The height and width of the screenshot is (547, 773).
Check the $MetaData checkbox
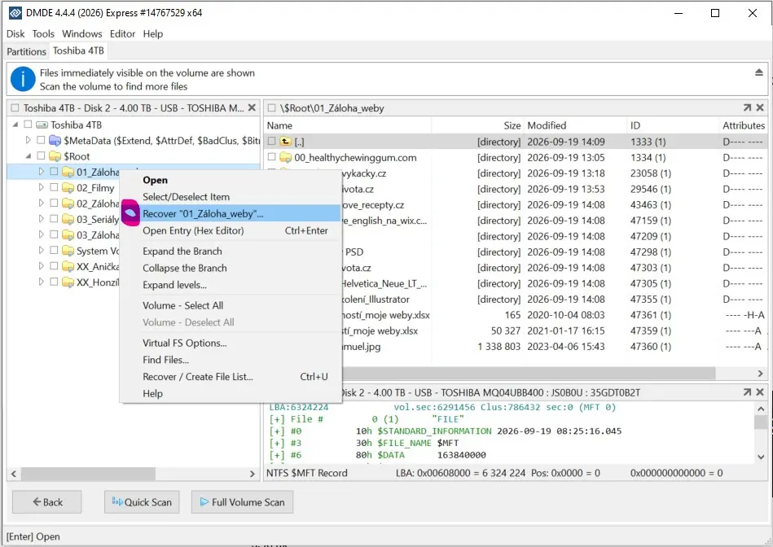pos(41,140)
